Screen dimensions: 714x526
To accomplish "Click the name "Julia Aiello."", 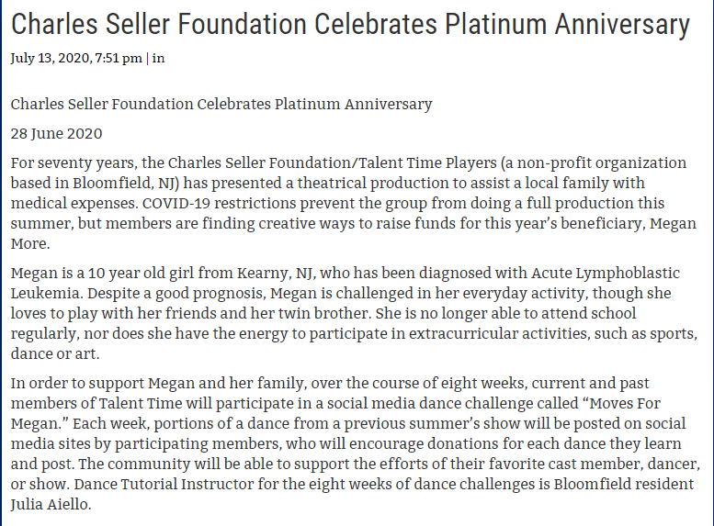I will (53, 504).
